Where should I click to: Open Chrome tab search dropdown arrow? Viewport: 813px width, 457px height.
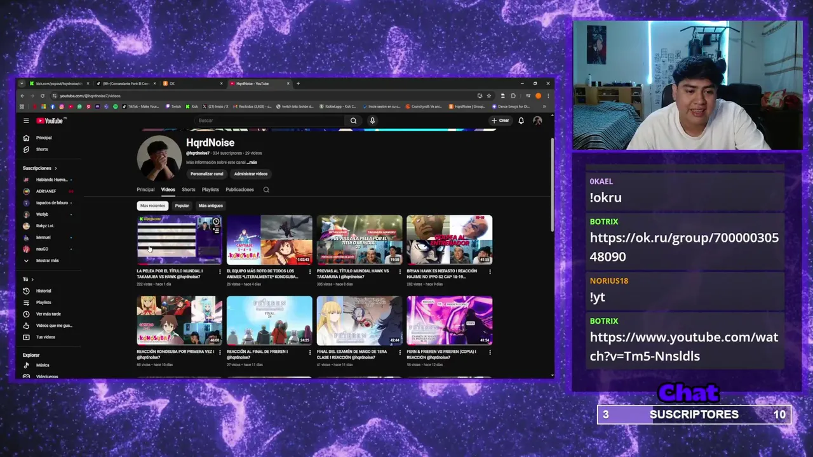pos(22,83)
